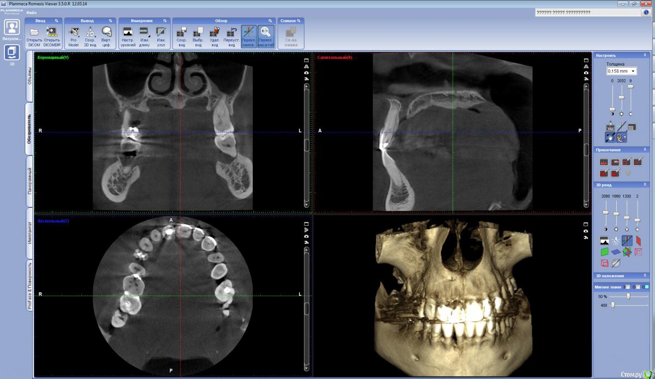Click the Удал. вид delete view icon

click(215, 32)
